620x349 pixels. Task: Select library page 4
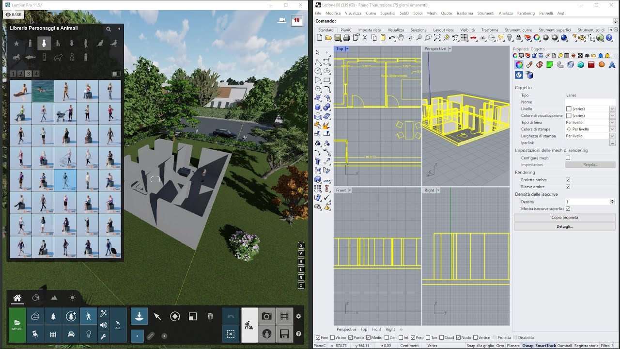(36, 74)
